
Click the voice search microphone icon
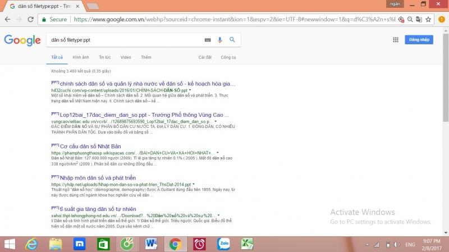tap(219, 40)
